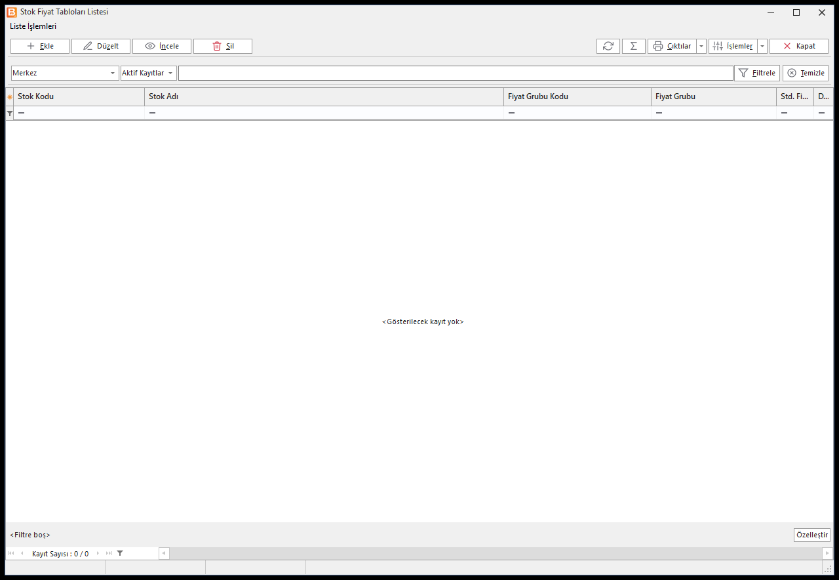Screen dimensions: 839x580
Task: Click the <Filtre boş> status text
Action: click(30, 535)
